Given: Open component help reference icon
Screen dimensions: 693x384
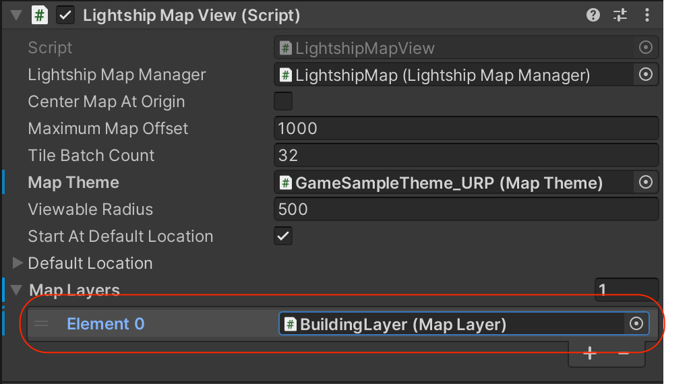Looking at the screenshot, I should pyautogui.click(x=593, y=15).
